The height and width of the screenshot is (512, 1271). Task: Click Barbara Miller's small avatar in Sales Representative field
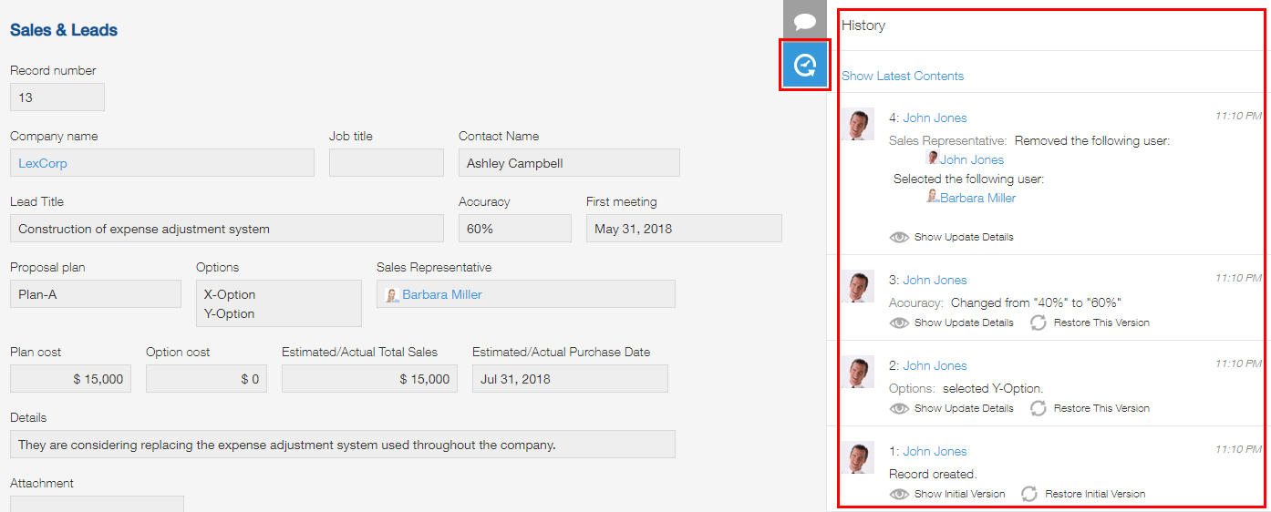[x=392, y=295]
